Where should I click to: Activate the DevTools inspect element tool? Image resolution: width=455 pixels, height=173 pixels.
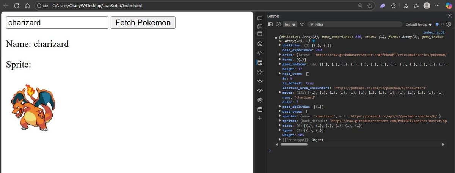point(260,19)
